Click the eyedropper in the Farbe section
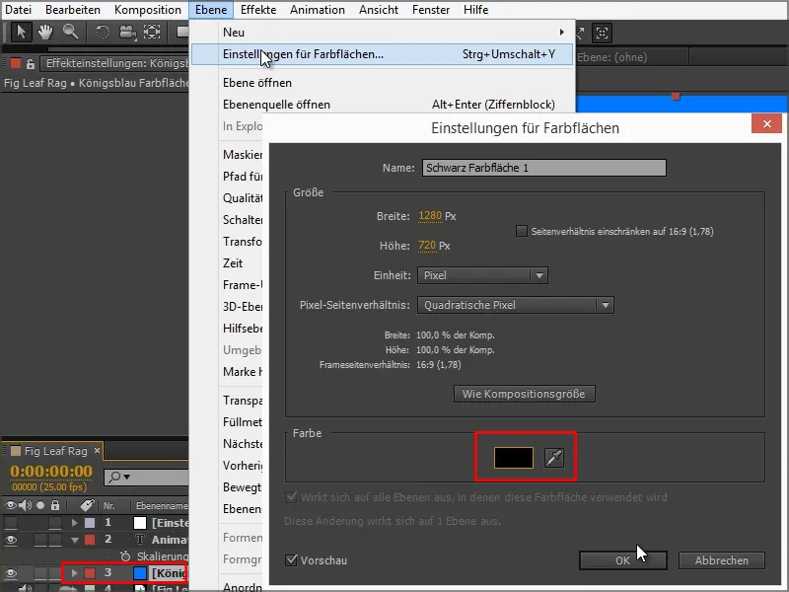Screen dimensions: 789x592 554,458
